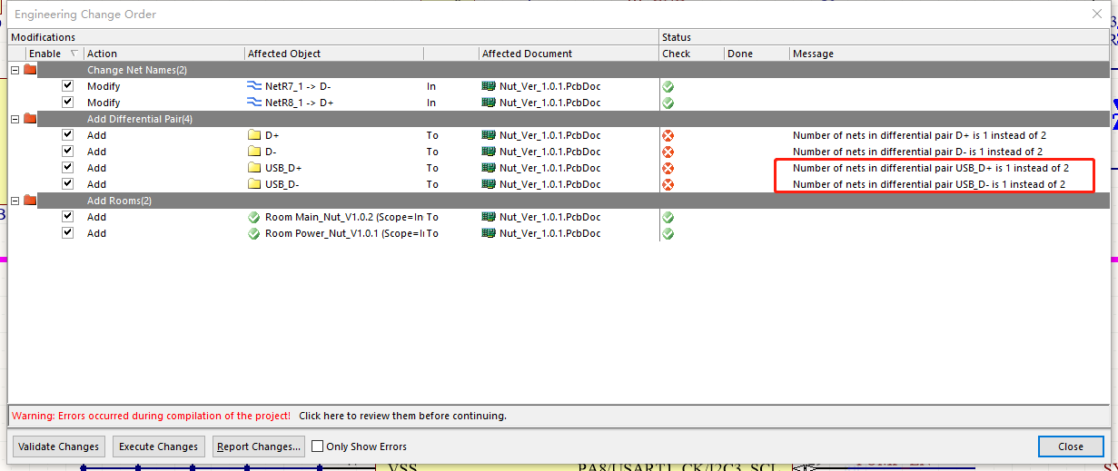Select message about differential pair D+

coord(919,135)
